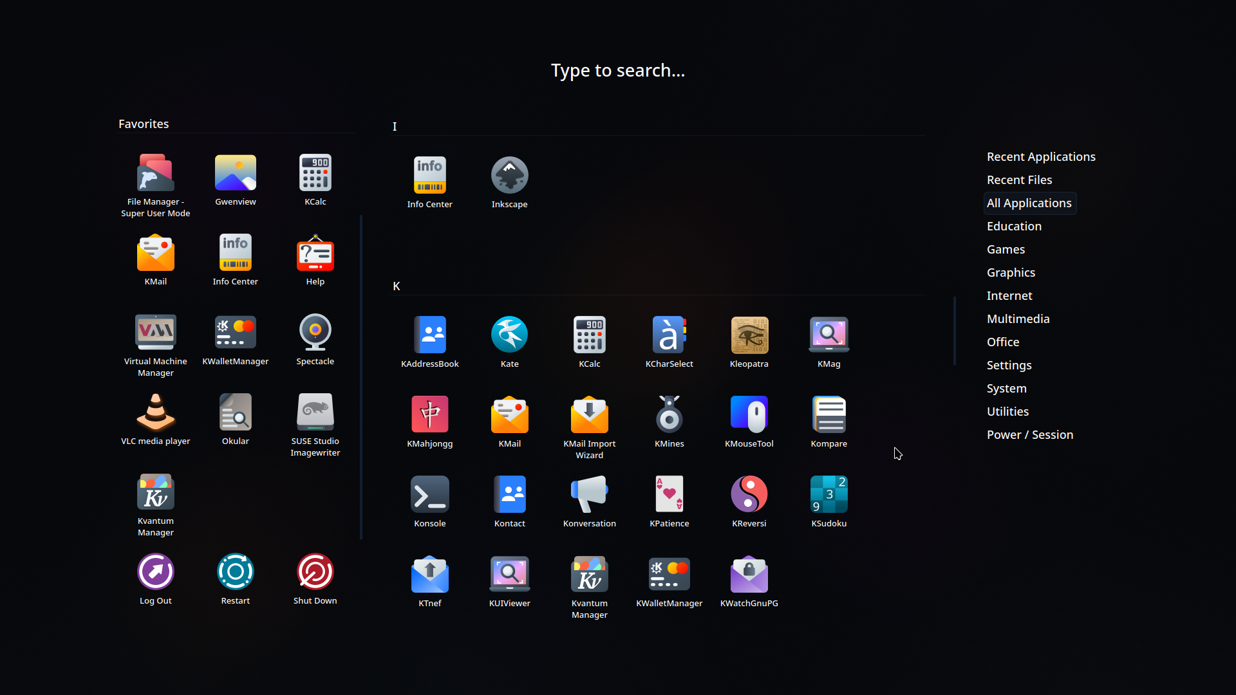This screenshot has width=1236, height=695.
Task: Open the Utilities category
Action: [x=1007, y=412]
